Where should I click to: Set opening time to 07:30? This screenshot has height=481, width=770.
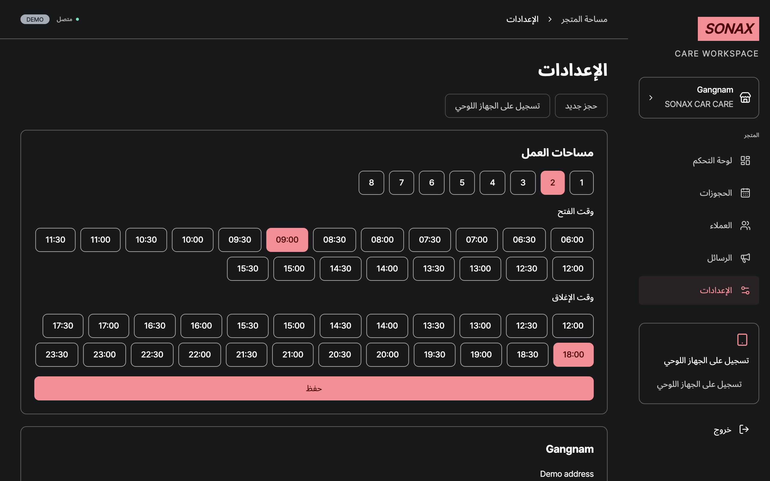(430, 240)
